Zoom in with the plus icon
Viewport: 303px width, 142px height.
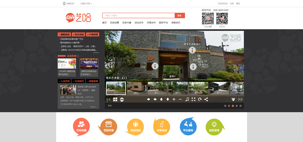174,99
